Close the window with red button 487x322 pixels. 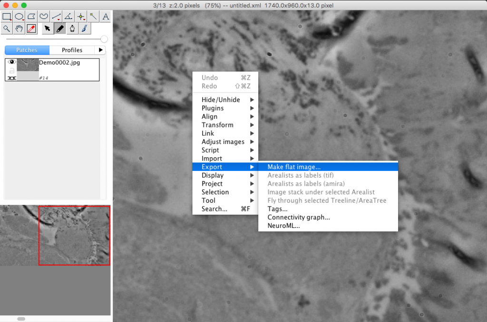coord(6,5)
